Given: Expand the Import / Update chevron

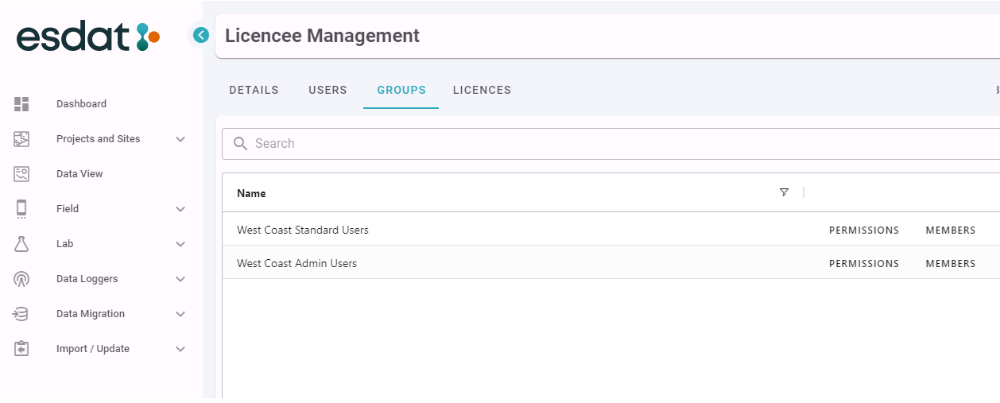Looking at the screenshot, I should [x=180, y=349].
